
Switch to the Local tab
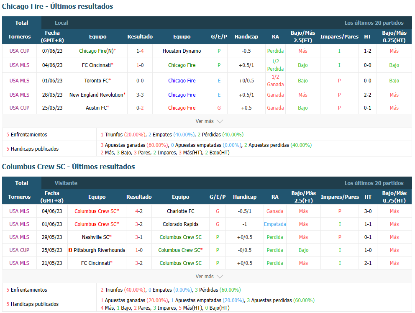point(61,23)
